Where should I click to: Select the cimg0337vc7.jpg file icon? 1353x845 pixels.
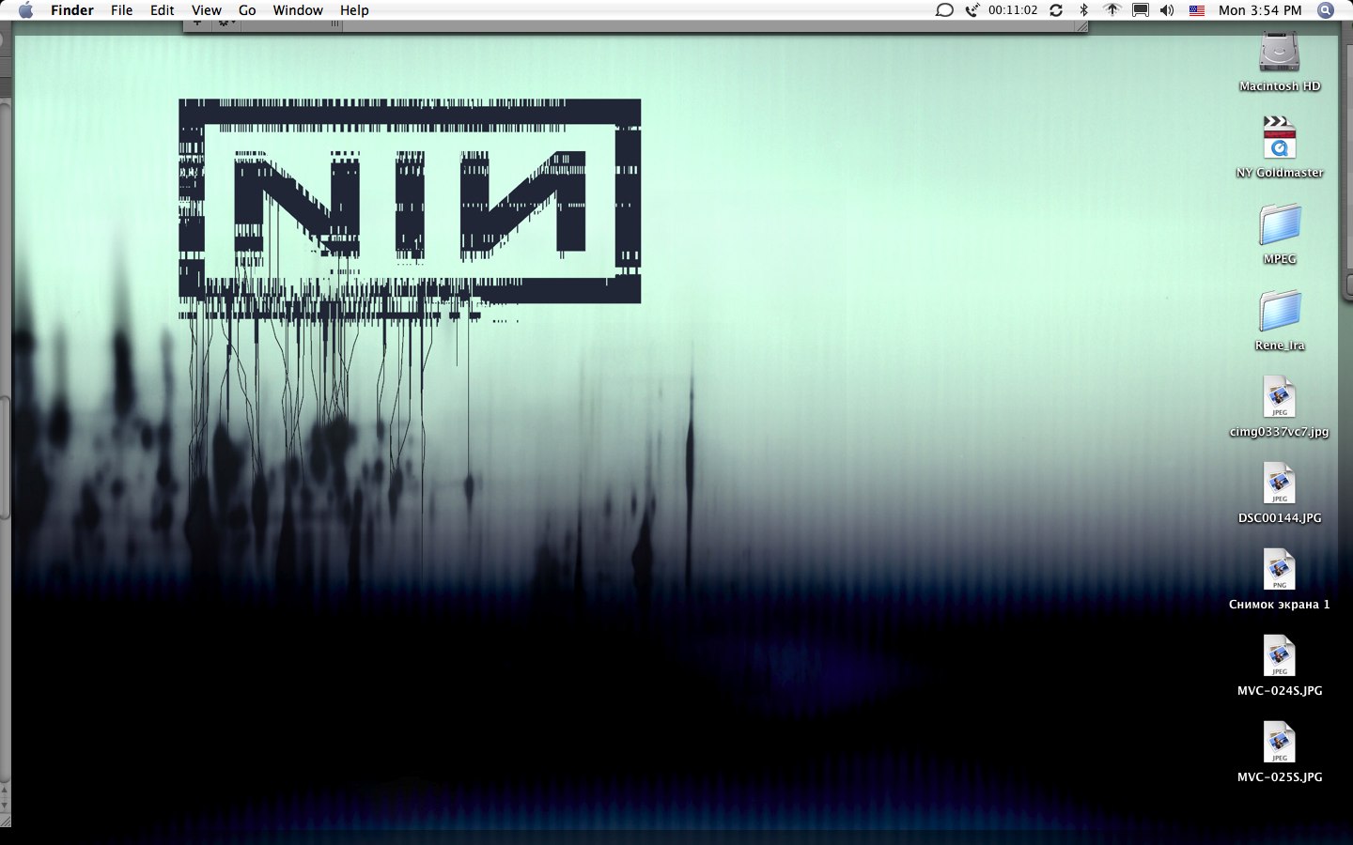click(x=1280, y=397)
